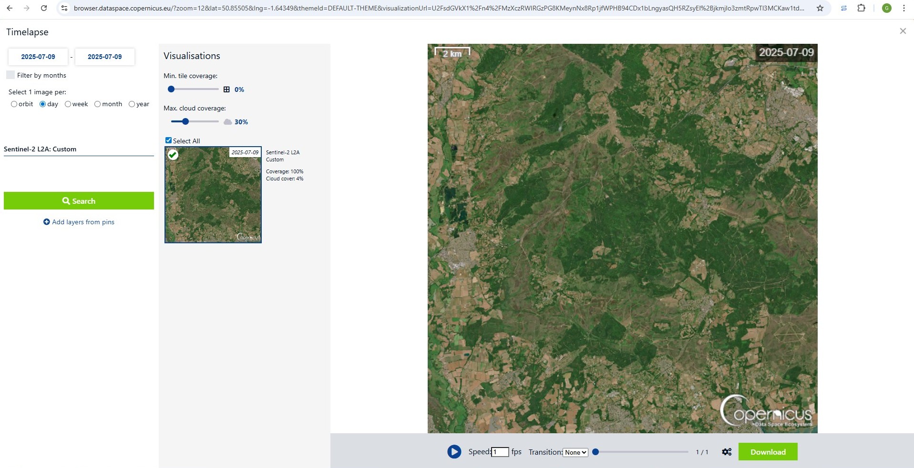
Task: Open the start date picker
Action: point(38,57)
